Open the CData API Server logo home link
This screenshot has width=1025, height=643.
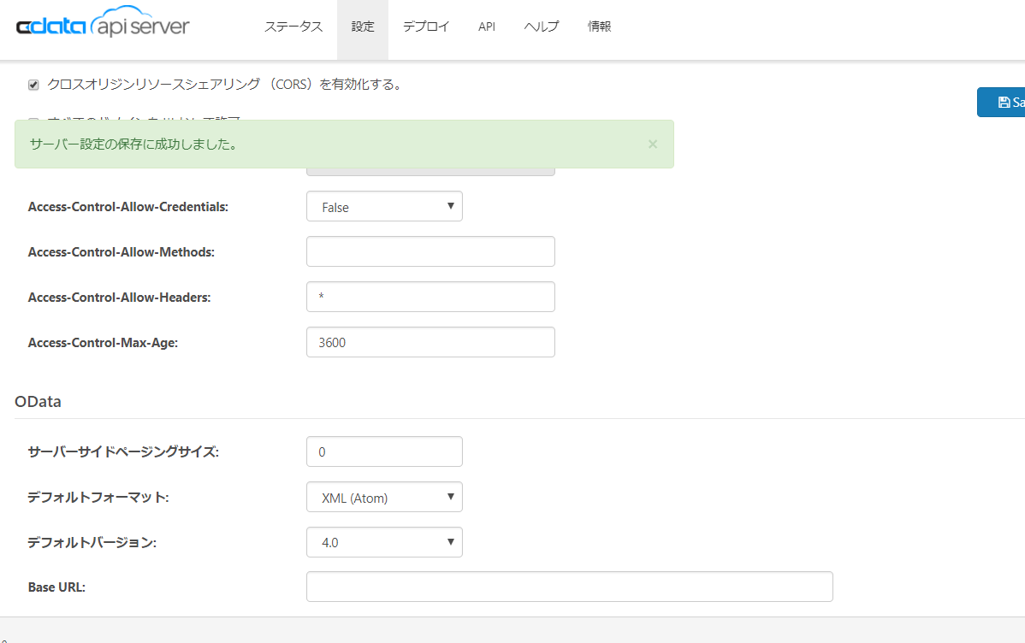pyautogui.click(x=103, y=23)
